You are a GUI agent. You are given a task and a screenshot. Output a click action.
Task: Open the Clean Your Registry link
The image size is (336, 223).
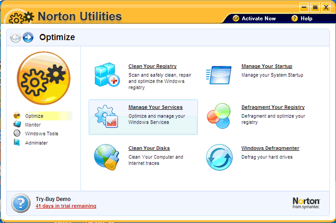[153, 66]
